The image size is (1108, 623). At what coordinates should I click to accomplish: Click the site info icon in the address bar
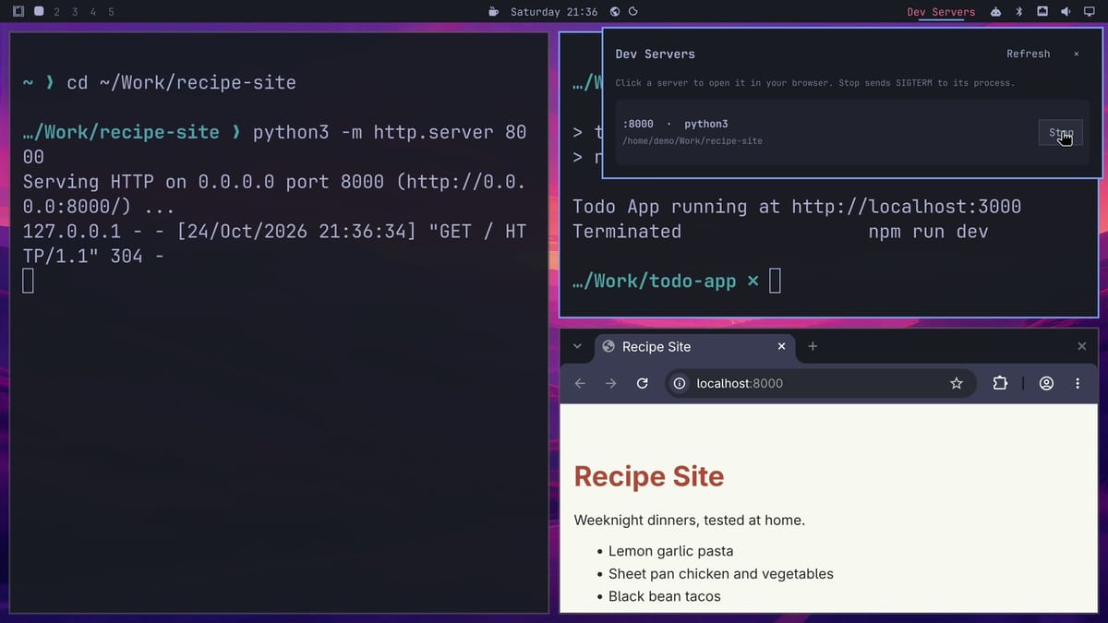tap(680, 383)
